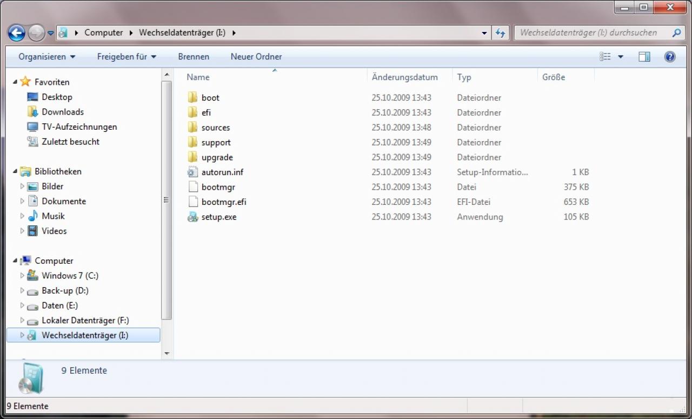Click the refresh button beside the address bar

(500, 32)
